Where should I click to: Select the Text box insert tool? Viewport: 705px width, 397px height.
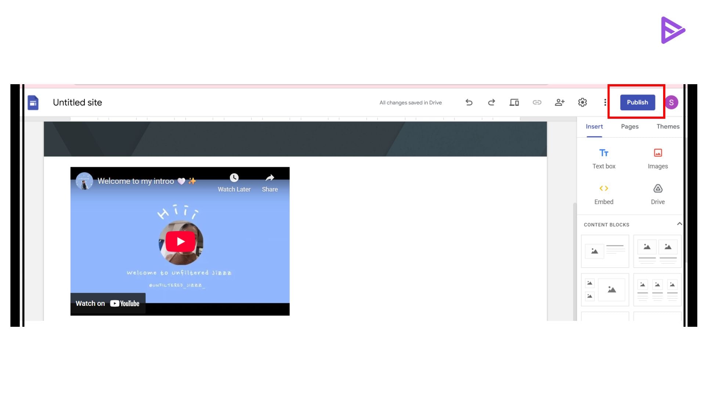(603, 158)
